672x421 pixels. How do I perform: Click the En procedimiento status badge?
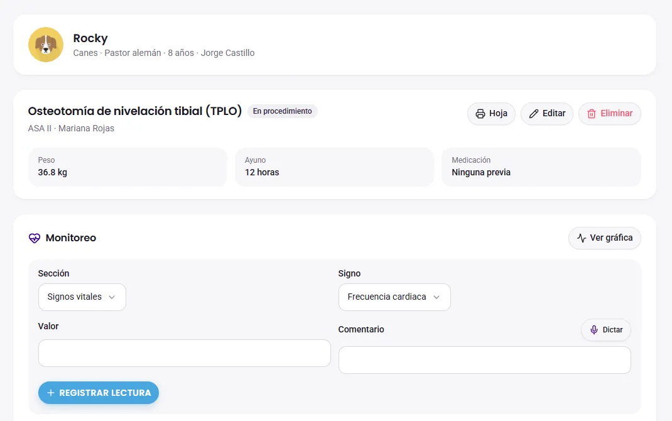point(283,111)
